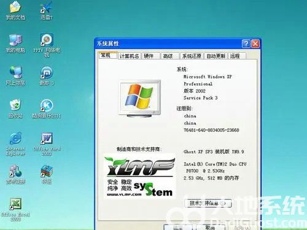The width and height of the screenshot is (307, 230).
Task: Click the 'Professional' edition text
Action: (198, 84)
